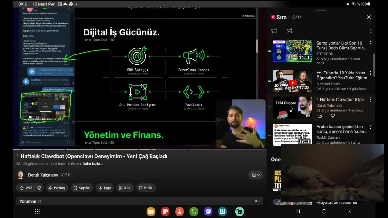Dislike the video beside 893 likes
Viewport: 388px width, 218px height.
pyautogui.click(x=39, y=188)
